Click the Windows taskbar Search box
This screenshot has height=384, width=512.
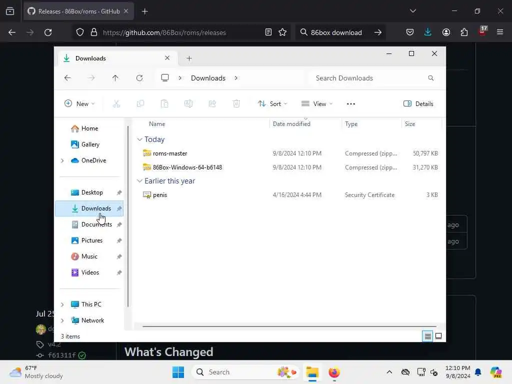click(245, 372)
